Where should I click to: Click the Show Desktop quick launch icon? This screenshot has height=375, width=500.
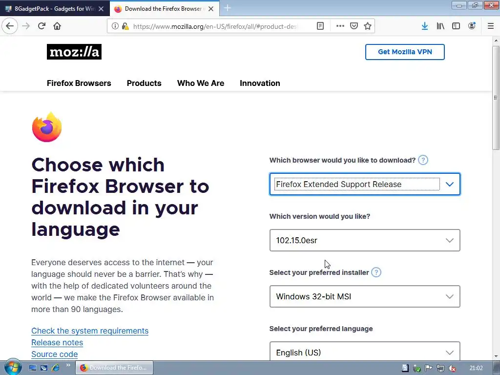(x=33, y=368)
